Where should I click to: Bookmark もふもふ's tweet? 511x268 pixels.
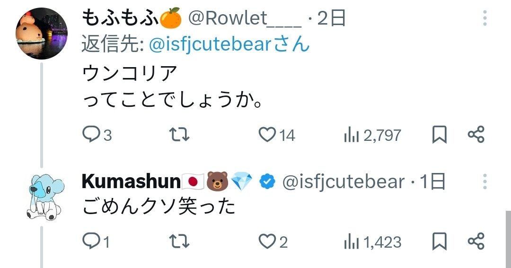(440, 135)
